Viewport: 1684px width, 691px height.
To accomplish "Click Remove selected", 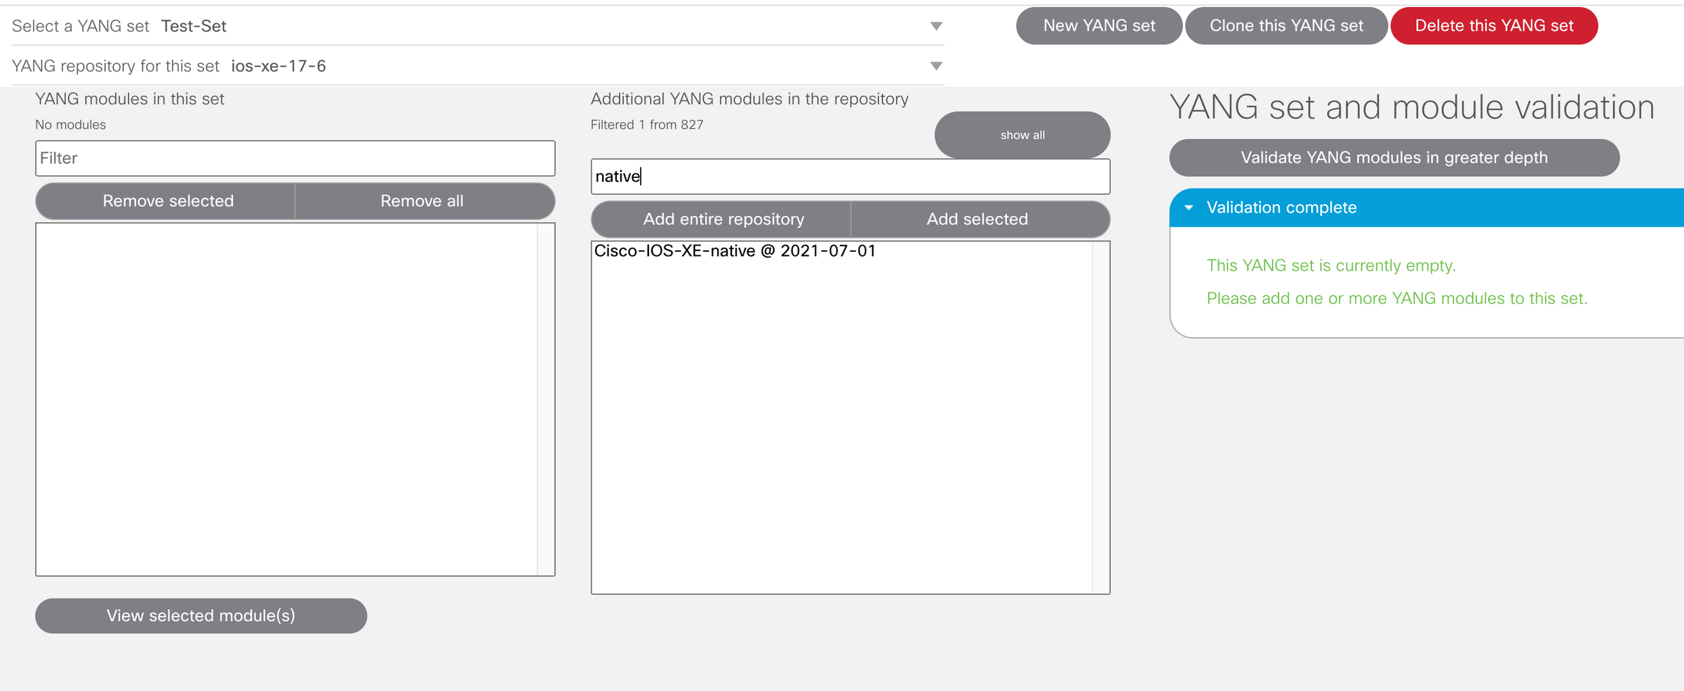I will tap(168, 201).
